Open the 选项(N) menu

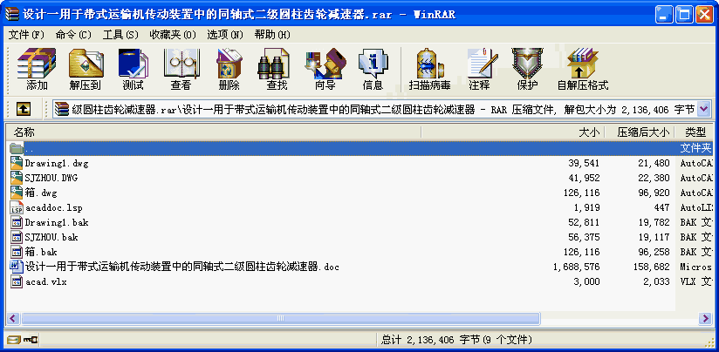pos(225,35)
